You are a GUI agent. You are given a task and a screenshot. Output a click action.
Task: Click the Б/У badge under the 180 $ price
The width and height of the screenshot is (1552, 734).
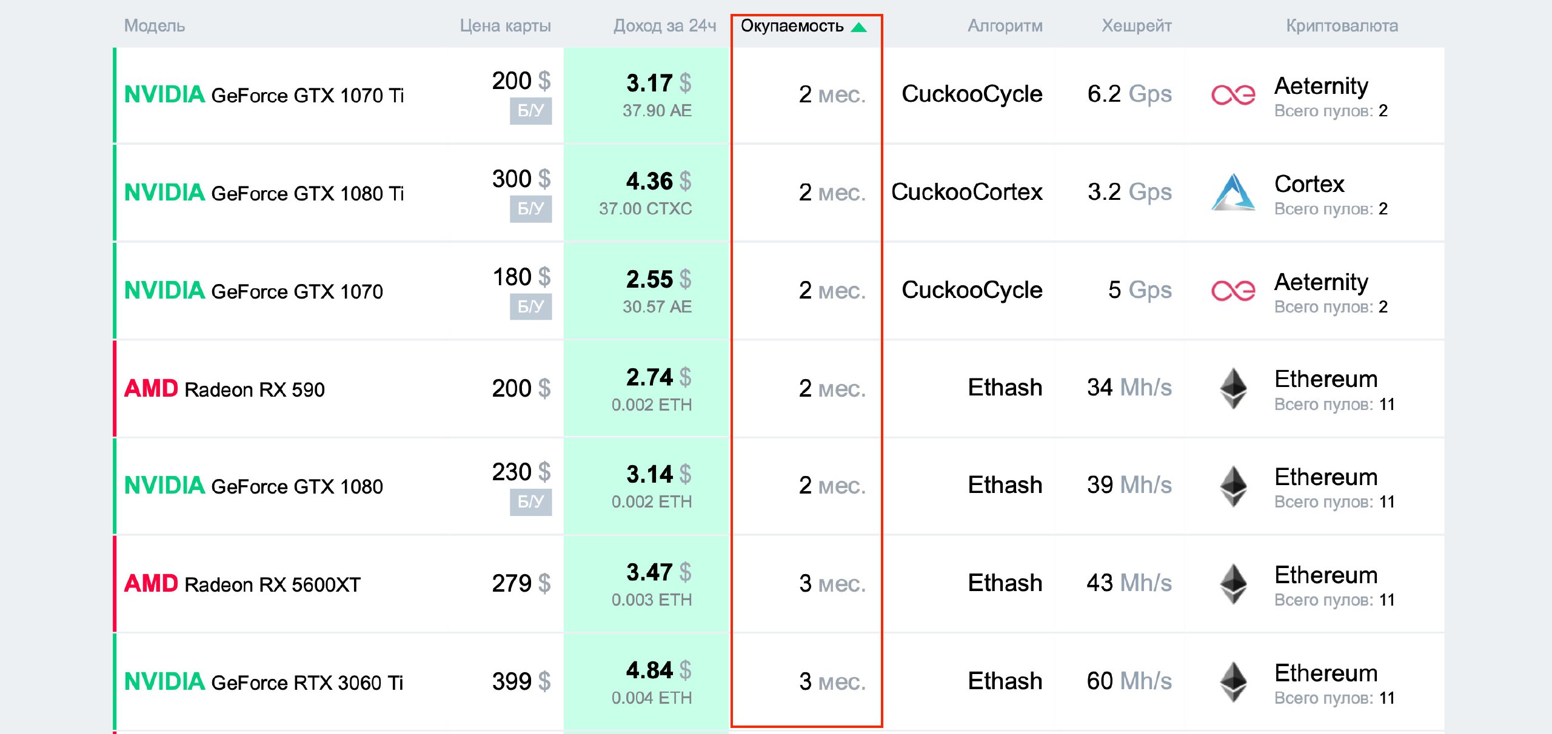click(530, 307)
